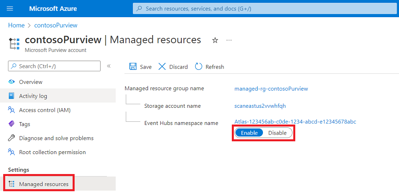Screen dimensions: 399x192
Task: Click the sidebar Search (Ctrl+/) field
Action: (x=54, y=66)
